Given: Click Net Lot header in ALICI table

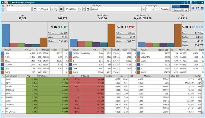Looking at the screenshot, I should click(x=30, y=50).
